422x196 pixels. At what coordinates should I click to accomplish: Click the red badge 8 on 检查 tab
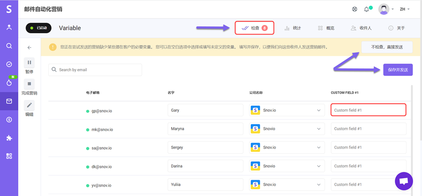264,28
